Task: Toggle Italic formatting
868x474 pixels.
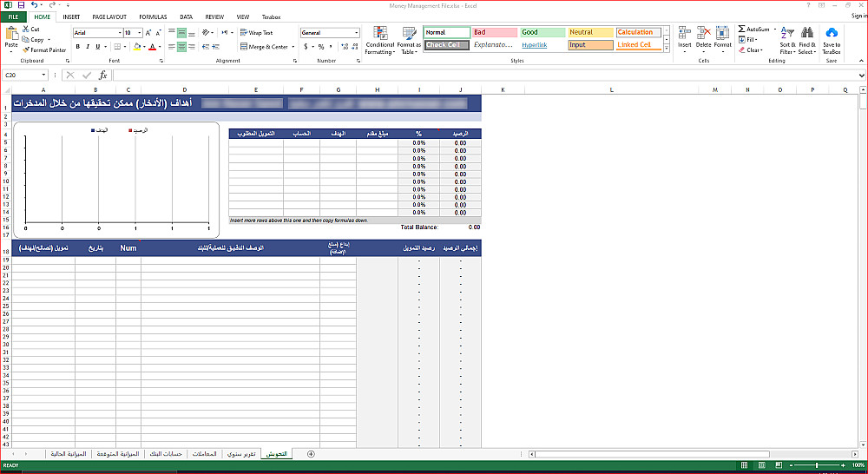Action: click(88, 47)
